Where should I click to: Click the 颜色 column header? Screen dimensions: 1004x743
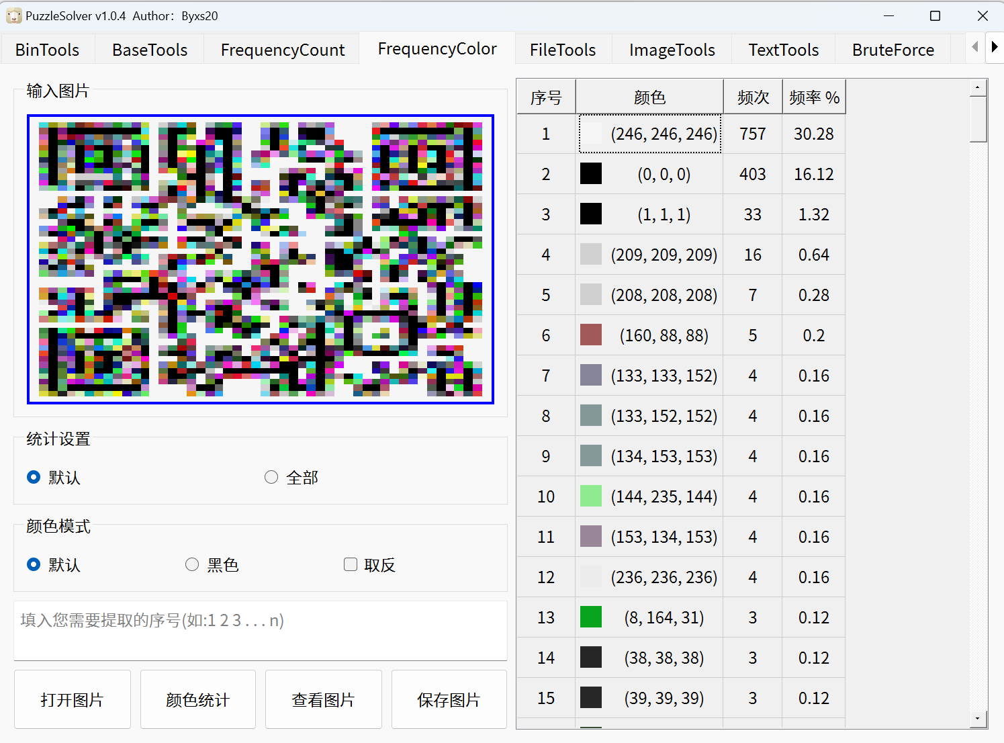coord(649,97)
